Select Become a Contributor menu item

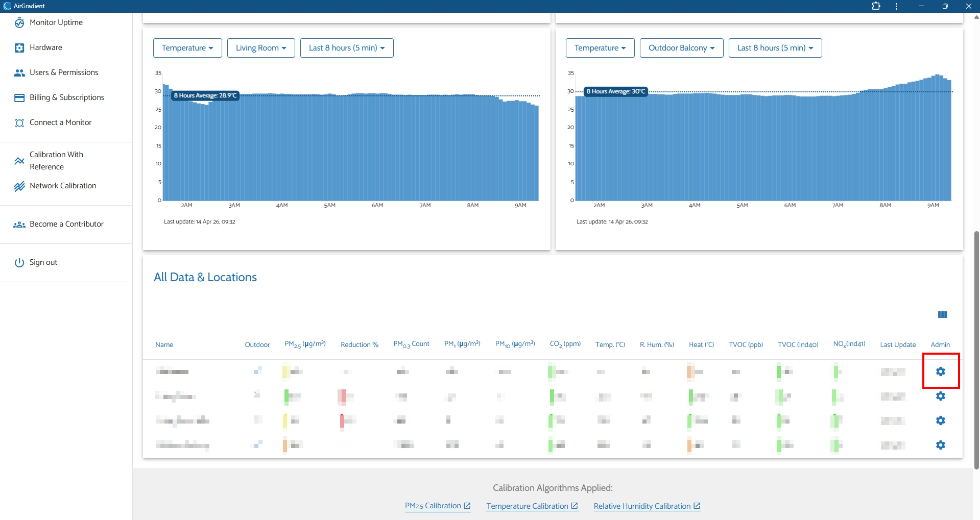pos(66,224)
